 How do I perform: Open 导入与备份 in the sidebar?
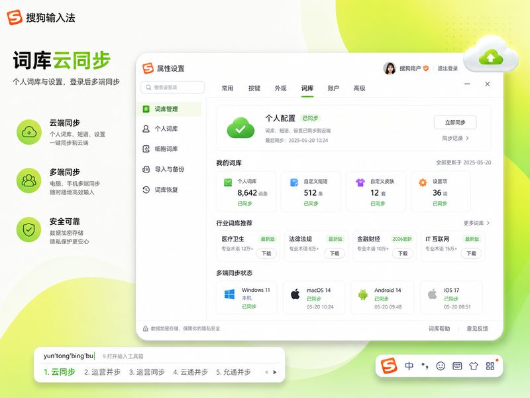[169, 169]
